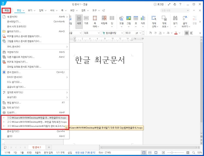204x156 pixels.
Task: Click the italic 가 formatting icon
Action: coord(155,33)
